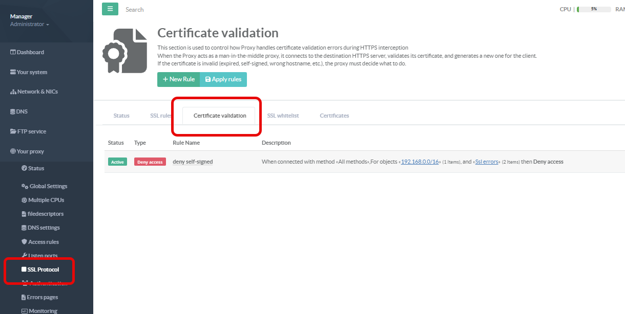Open the DNS sidebar section
Image resolution: width=625 pixels, height=314 pixels.
pyautogui.click(x=22, y=111)
